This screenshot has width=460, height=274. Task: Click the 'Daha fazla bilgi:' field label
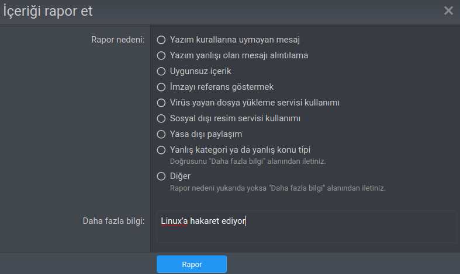click(112, 222)
